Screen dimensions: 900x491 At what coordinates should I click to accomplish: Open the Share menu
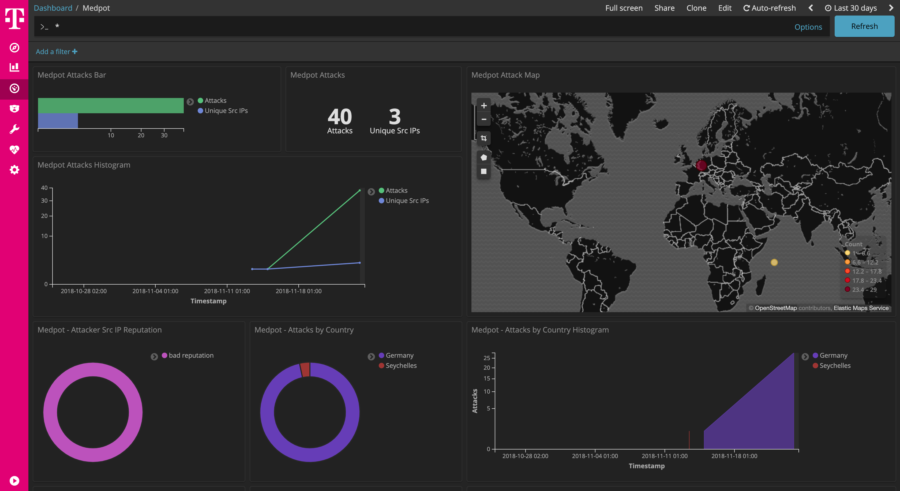tap(664, 8)
